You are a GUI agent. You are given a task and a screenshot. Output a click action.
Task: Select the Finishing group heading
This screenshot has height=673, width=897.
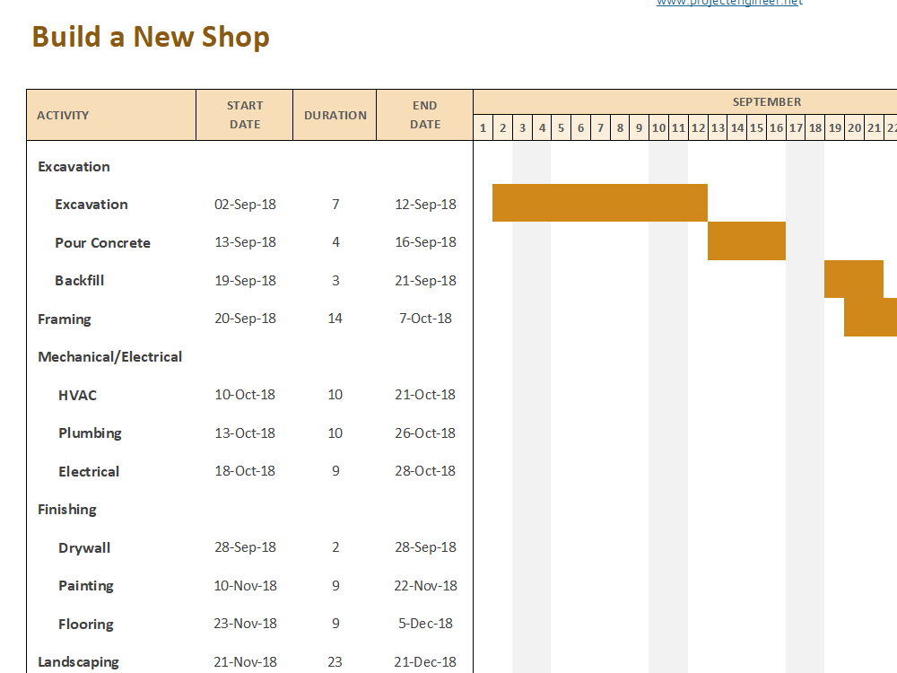67,510
